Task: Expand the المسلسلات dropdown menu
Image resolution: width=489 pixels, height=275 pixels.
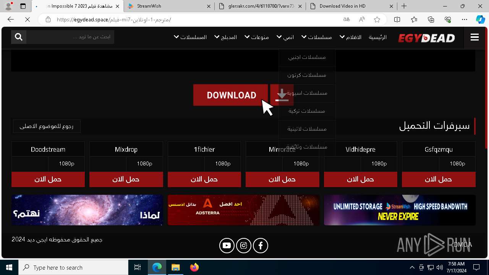Action: tap(190, 37)
